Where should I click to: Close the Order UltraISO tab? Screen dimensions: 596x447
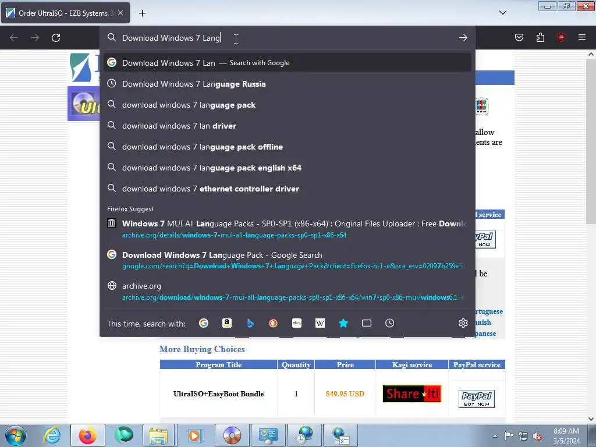tap(120, 13)
